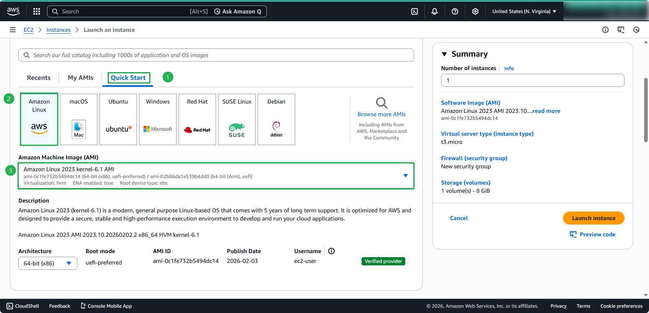This screenshot has width=649, height=313.
Task: View notifications bell
Action: click(x=435, y=11)
